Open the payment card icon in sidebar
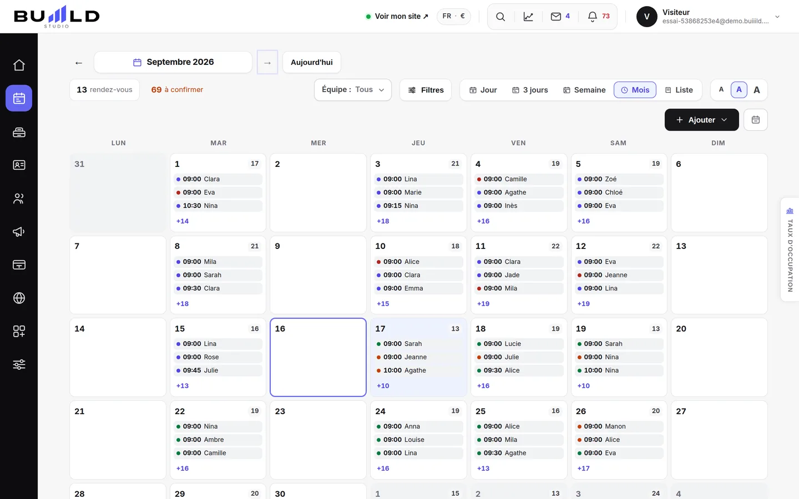 click(19, 264)
